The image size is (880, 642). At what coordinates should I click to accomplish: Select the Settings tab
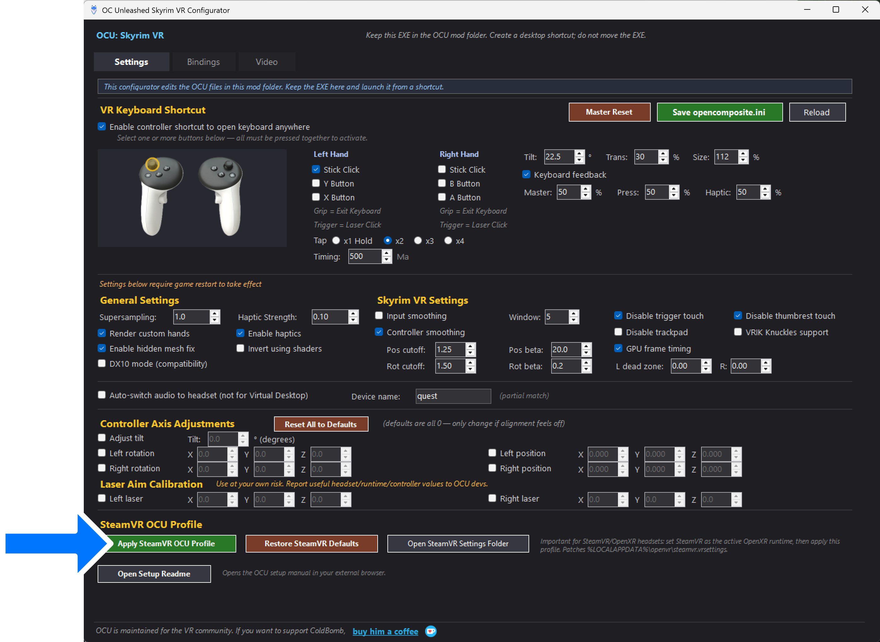[131, 62]
